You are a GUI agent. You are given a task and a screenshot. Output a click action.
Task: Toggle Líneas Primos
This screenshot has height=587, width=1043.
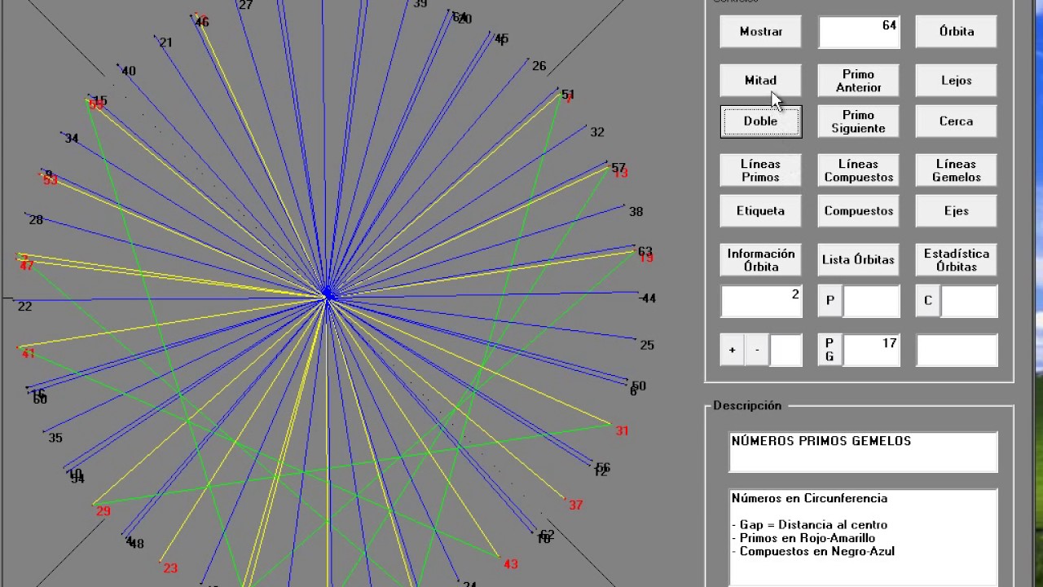(x=761, y=170)
